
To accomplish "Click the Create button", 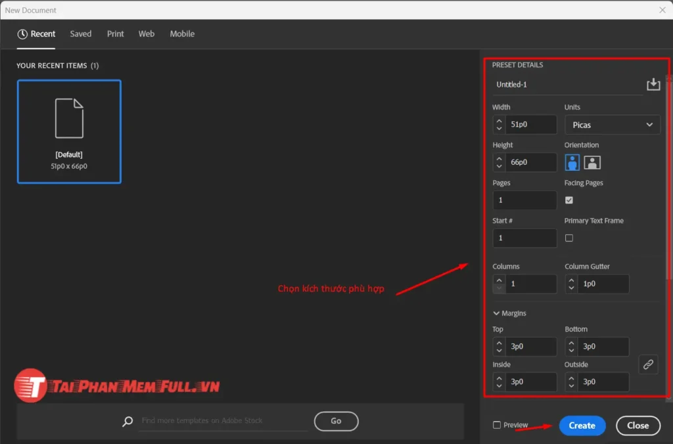I will [582, 425].
